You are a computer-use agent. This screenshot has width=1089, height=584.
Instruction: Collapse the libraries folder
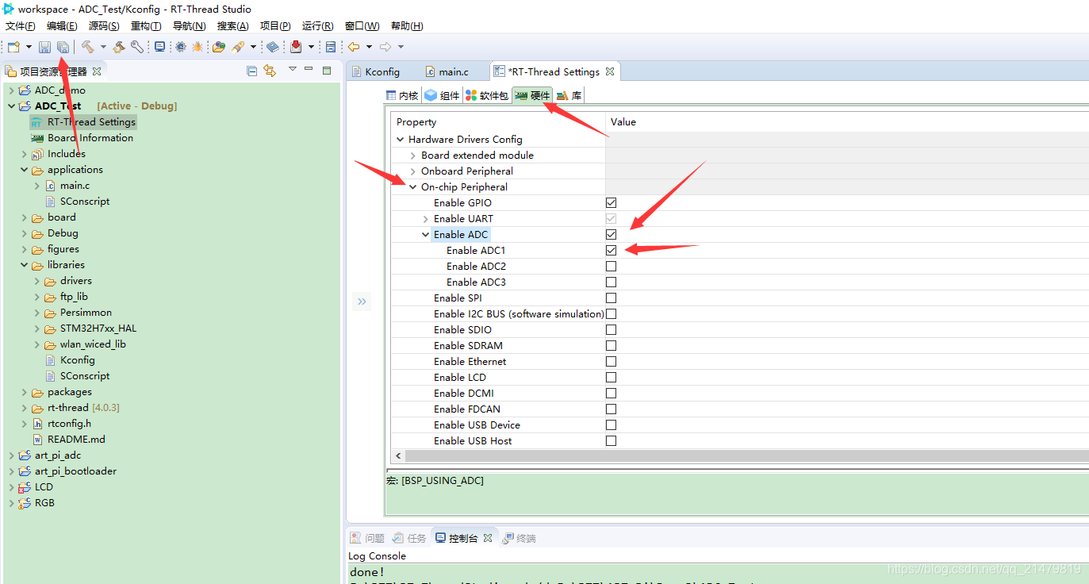pos(24,265)
